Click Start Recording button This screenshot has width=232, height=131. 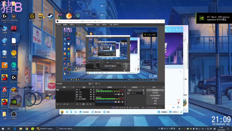click(x=155, y=93)
